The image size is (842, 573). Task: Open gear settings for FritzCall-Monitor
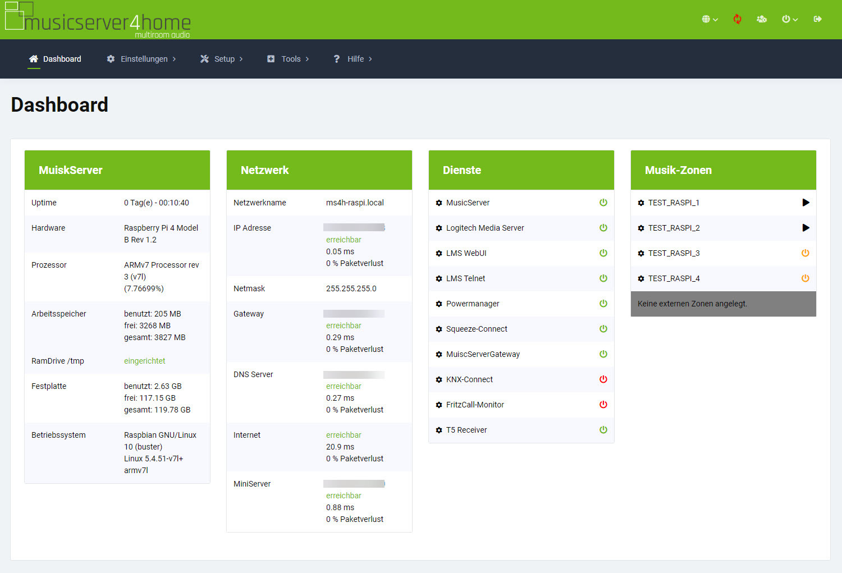coord(439,405)
